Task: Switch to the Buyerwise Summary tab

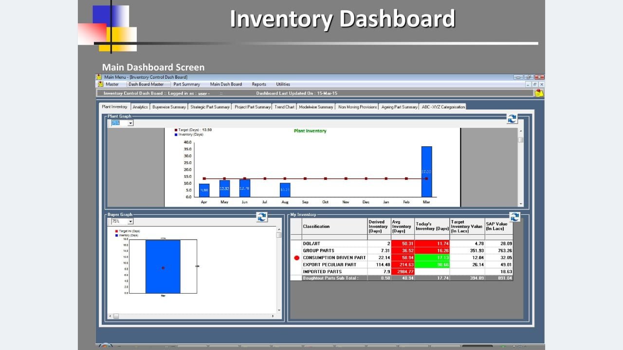Action: point(169,107)
